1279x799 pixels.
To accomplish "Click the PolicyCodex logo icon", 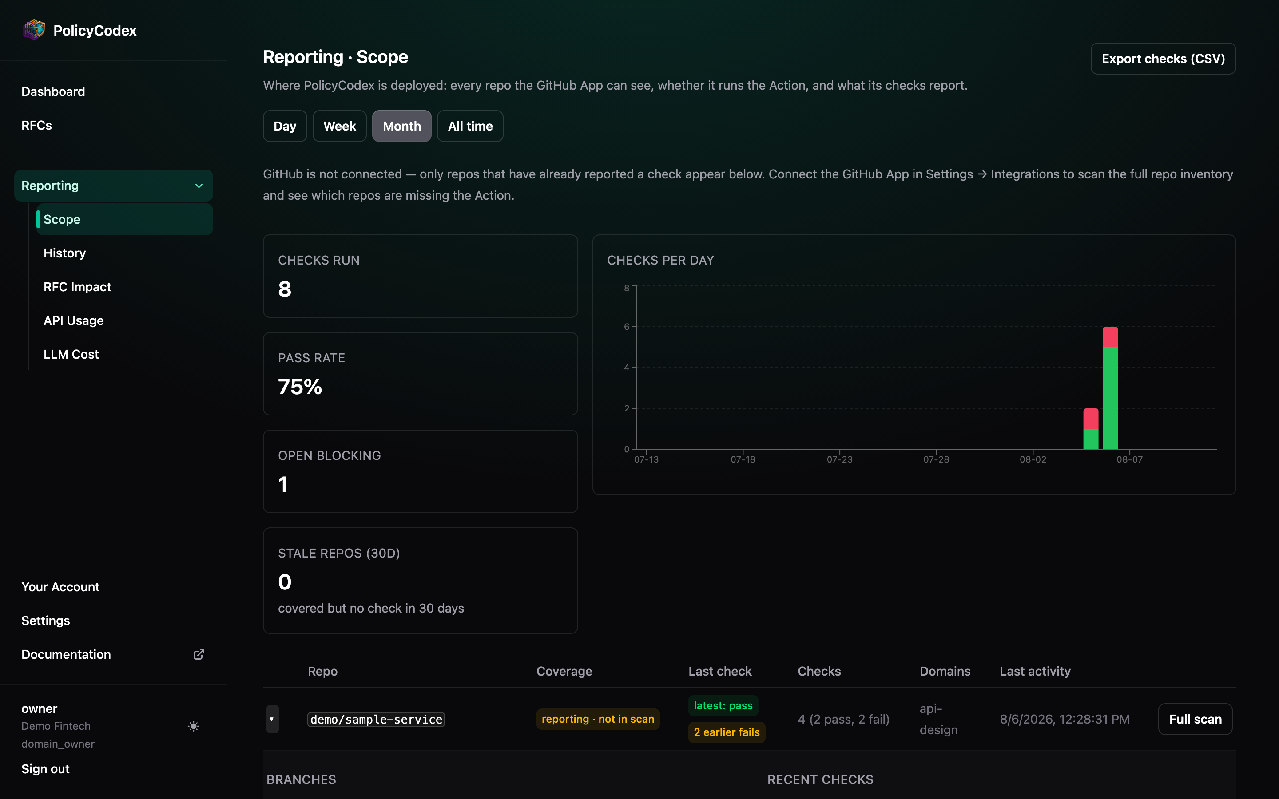I will pyautogui.click(x=34, y=30).
